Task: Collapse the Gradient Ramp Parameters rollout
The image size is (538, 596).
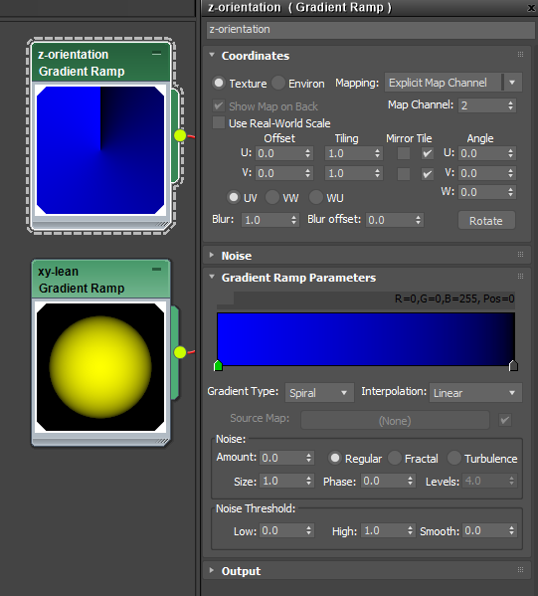Action: [212, 277]
